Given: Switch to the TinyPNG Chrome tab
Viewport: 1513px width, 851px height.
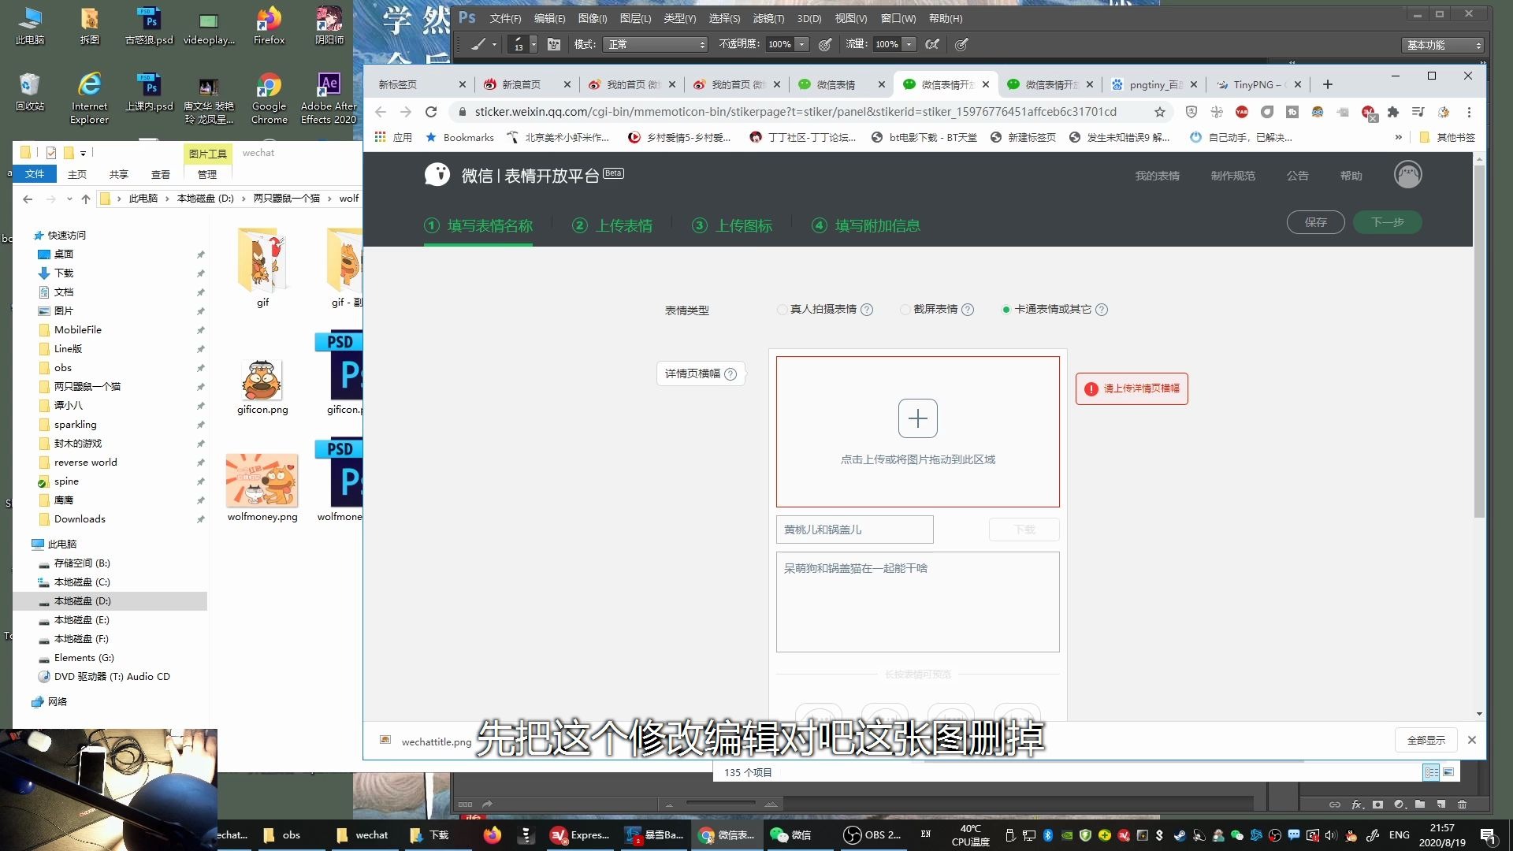Looking at the screenshot, I should (x=1258, y=84).
